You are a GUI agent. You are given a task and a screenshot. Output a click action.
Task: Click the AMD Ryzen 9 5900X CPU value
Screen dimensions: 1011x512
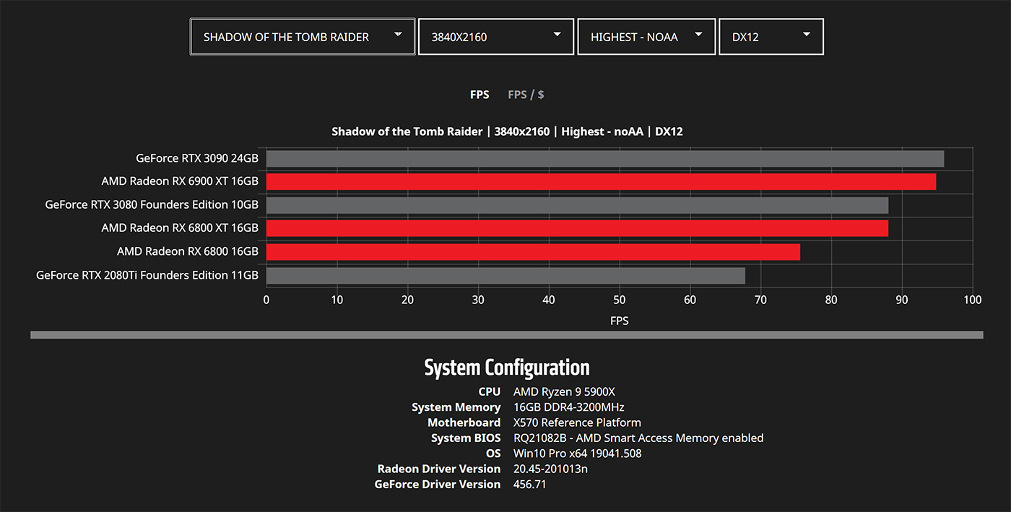point(564,391)
